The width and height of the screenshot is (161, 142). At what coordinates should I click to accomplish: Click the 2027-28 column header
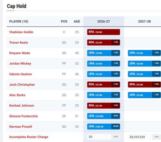(x=144, y=22)
